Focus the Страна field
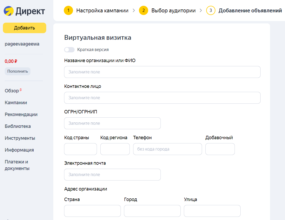The width and height of the screenshot is (285, 220). 92,211
